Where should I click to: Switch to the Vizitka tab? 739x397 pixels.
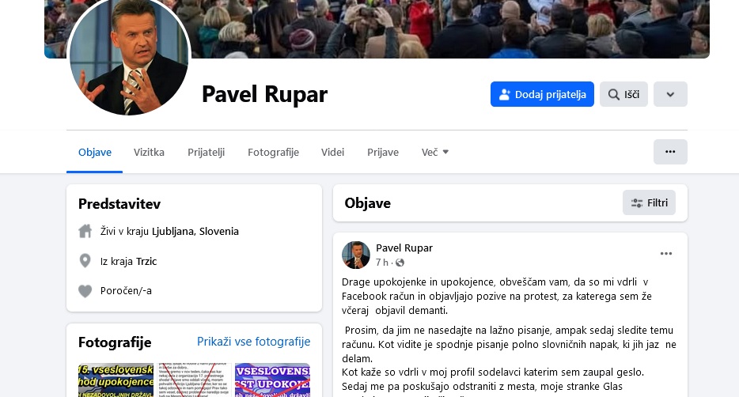click(x=149, y=152)
